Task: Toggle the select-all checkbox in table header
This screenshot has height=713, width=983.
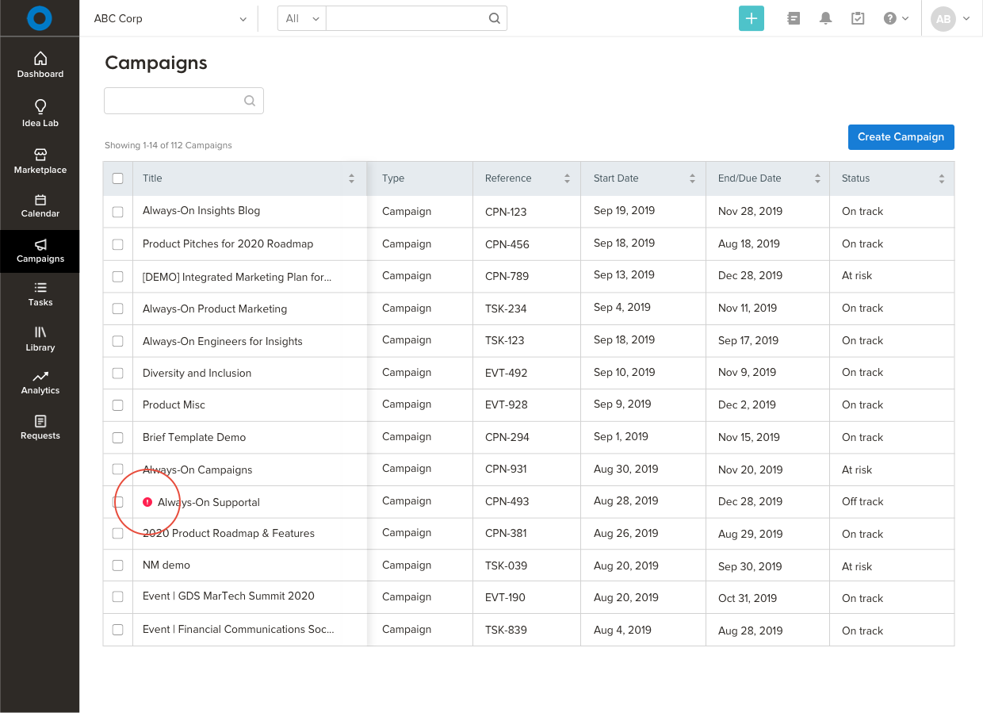Action: tap(118, 178)
